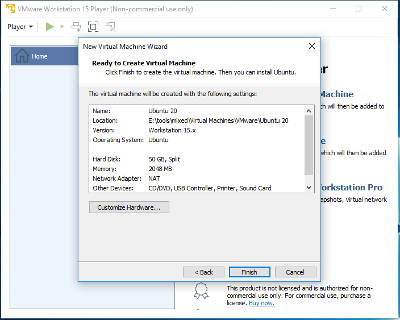The image size is (400, 320).
Task: Expand the power options dropdown arrow
Action: pos(62,27)
